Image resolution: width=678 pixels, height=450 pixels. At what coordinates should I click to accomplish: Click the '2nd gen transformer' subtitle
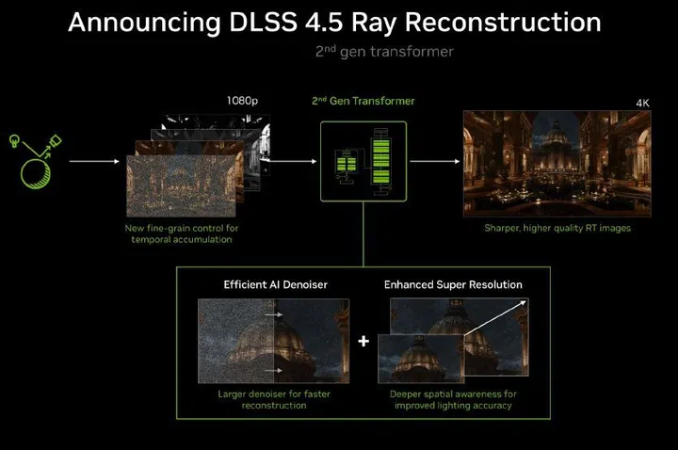pyautogui.click(x=384, y=52)
